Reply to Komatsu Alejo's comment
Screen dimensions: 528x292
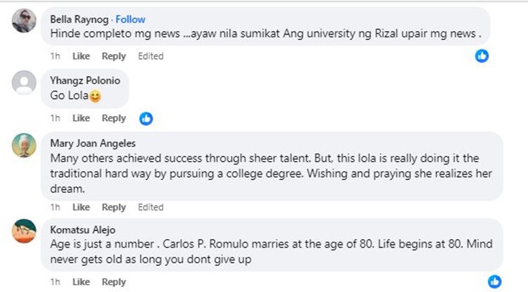[113, 282]
